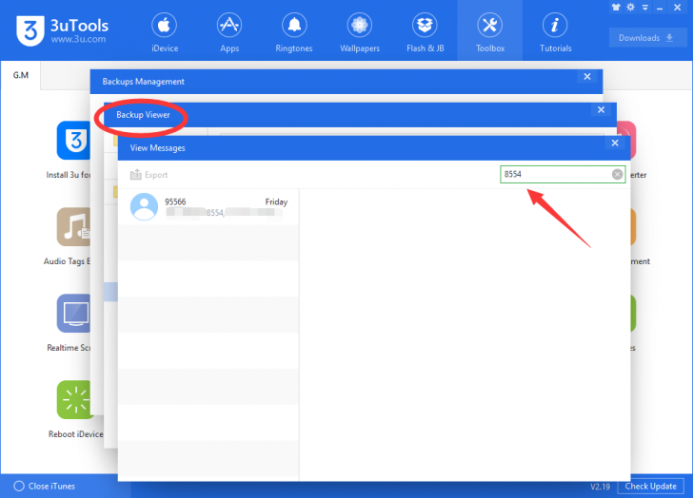Select the 95566 conversation from Friday
Image resolution: width=693 pixels, height=498 pixels.
(x=208, y=207)
